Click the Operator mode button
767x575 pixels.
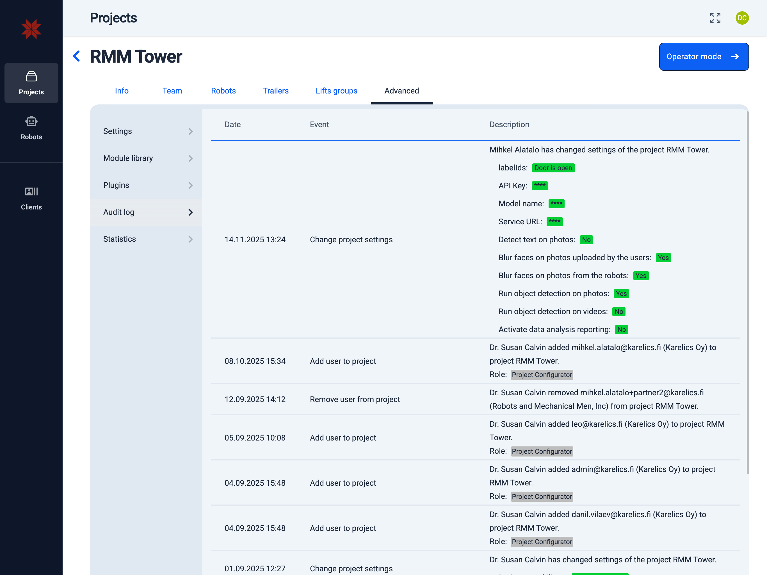pyautogui.click(x=703, y=56)
